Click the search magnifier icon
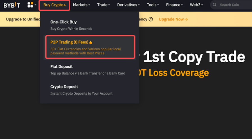This screenshot has width=252, height=139. [215, 5]
